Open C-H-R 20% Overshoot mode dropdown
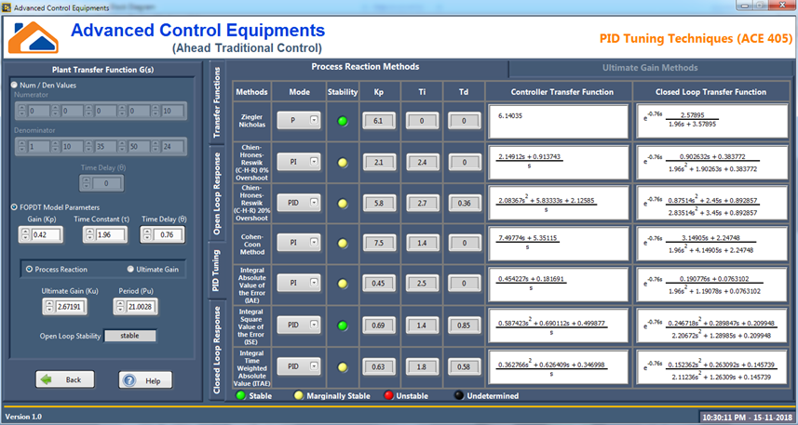798x425 pixels. pos(299,203)
